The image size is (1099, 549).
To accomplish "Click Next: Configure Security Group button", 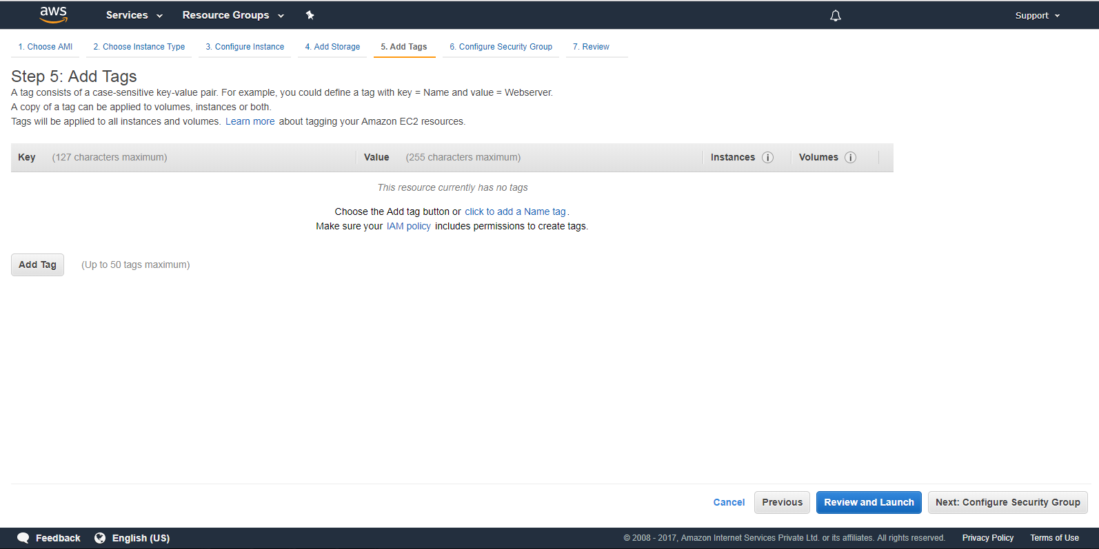I will click(x=1007, y=502).
